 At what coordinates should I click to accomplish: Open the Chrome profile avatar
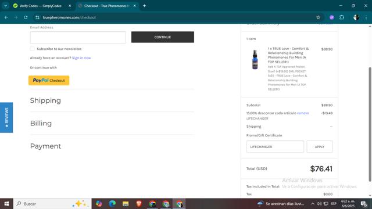356,17
